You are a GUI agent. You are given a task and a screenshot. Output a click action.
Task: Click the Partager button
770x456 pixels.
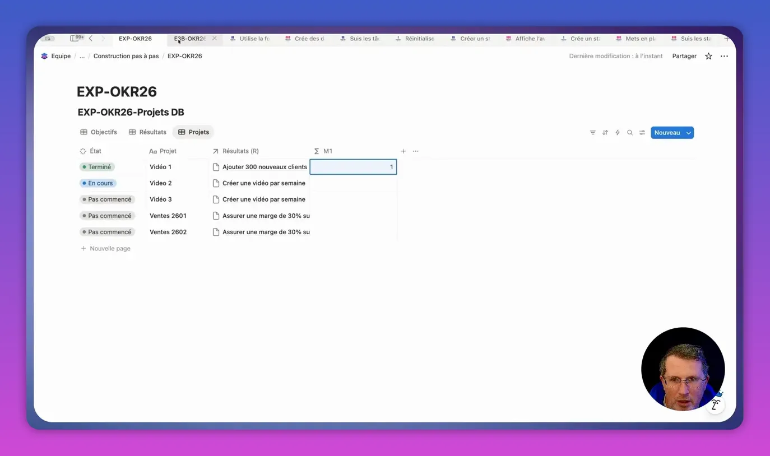tap(684, 56)
